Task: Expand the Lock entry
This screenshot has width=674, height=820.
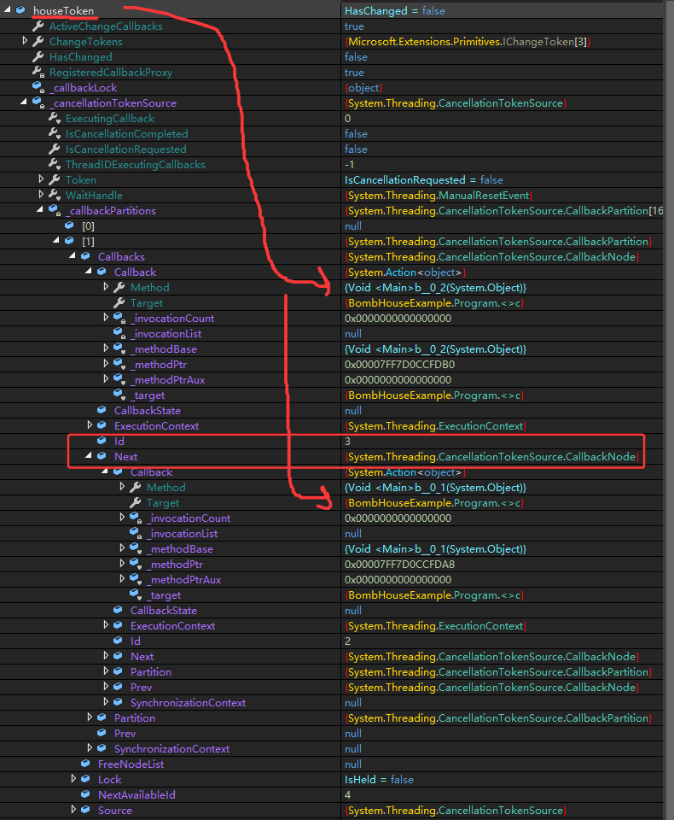Action: pyautogui.click(x=73, y=780)
